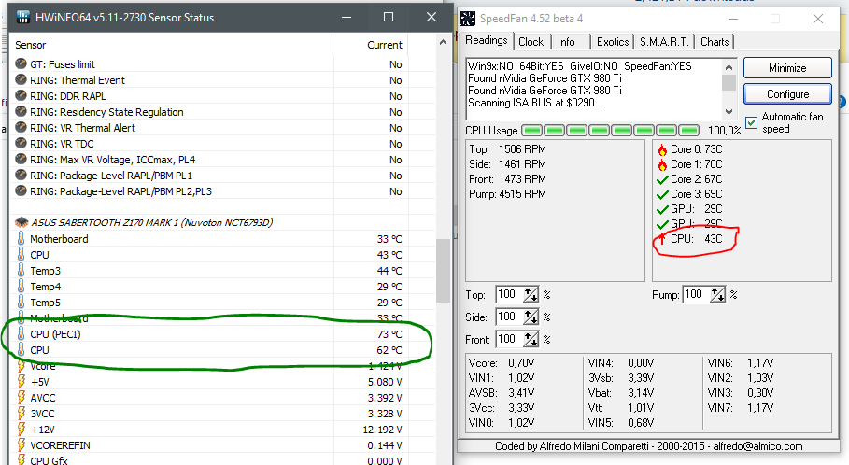Switch to the Info tab
Viewport: 849px width, 465px height.
point(566,42)
